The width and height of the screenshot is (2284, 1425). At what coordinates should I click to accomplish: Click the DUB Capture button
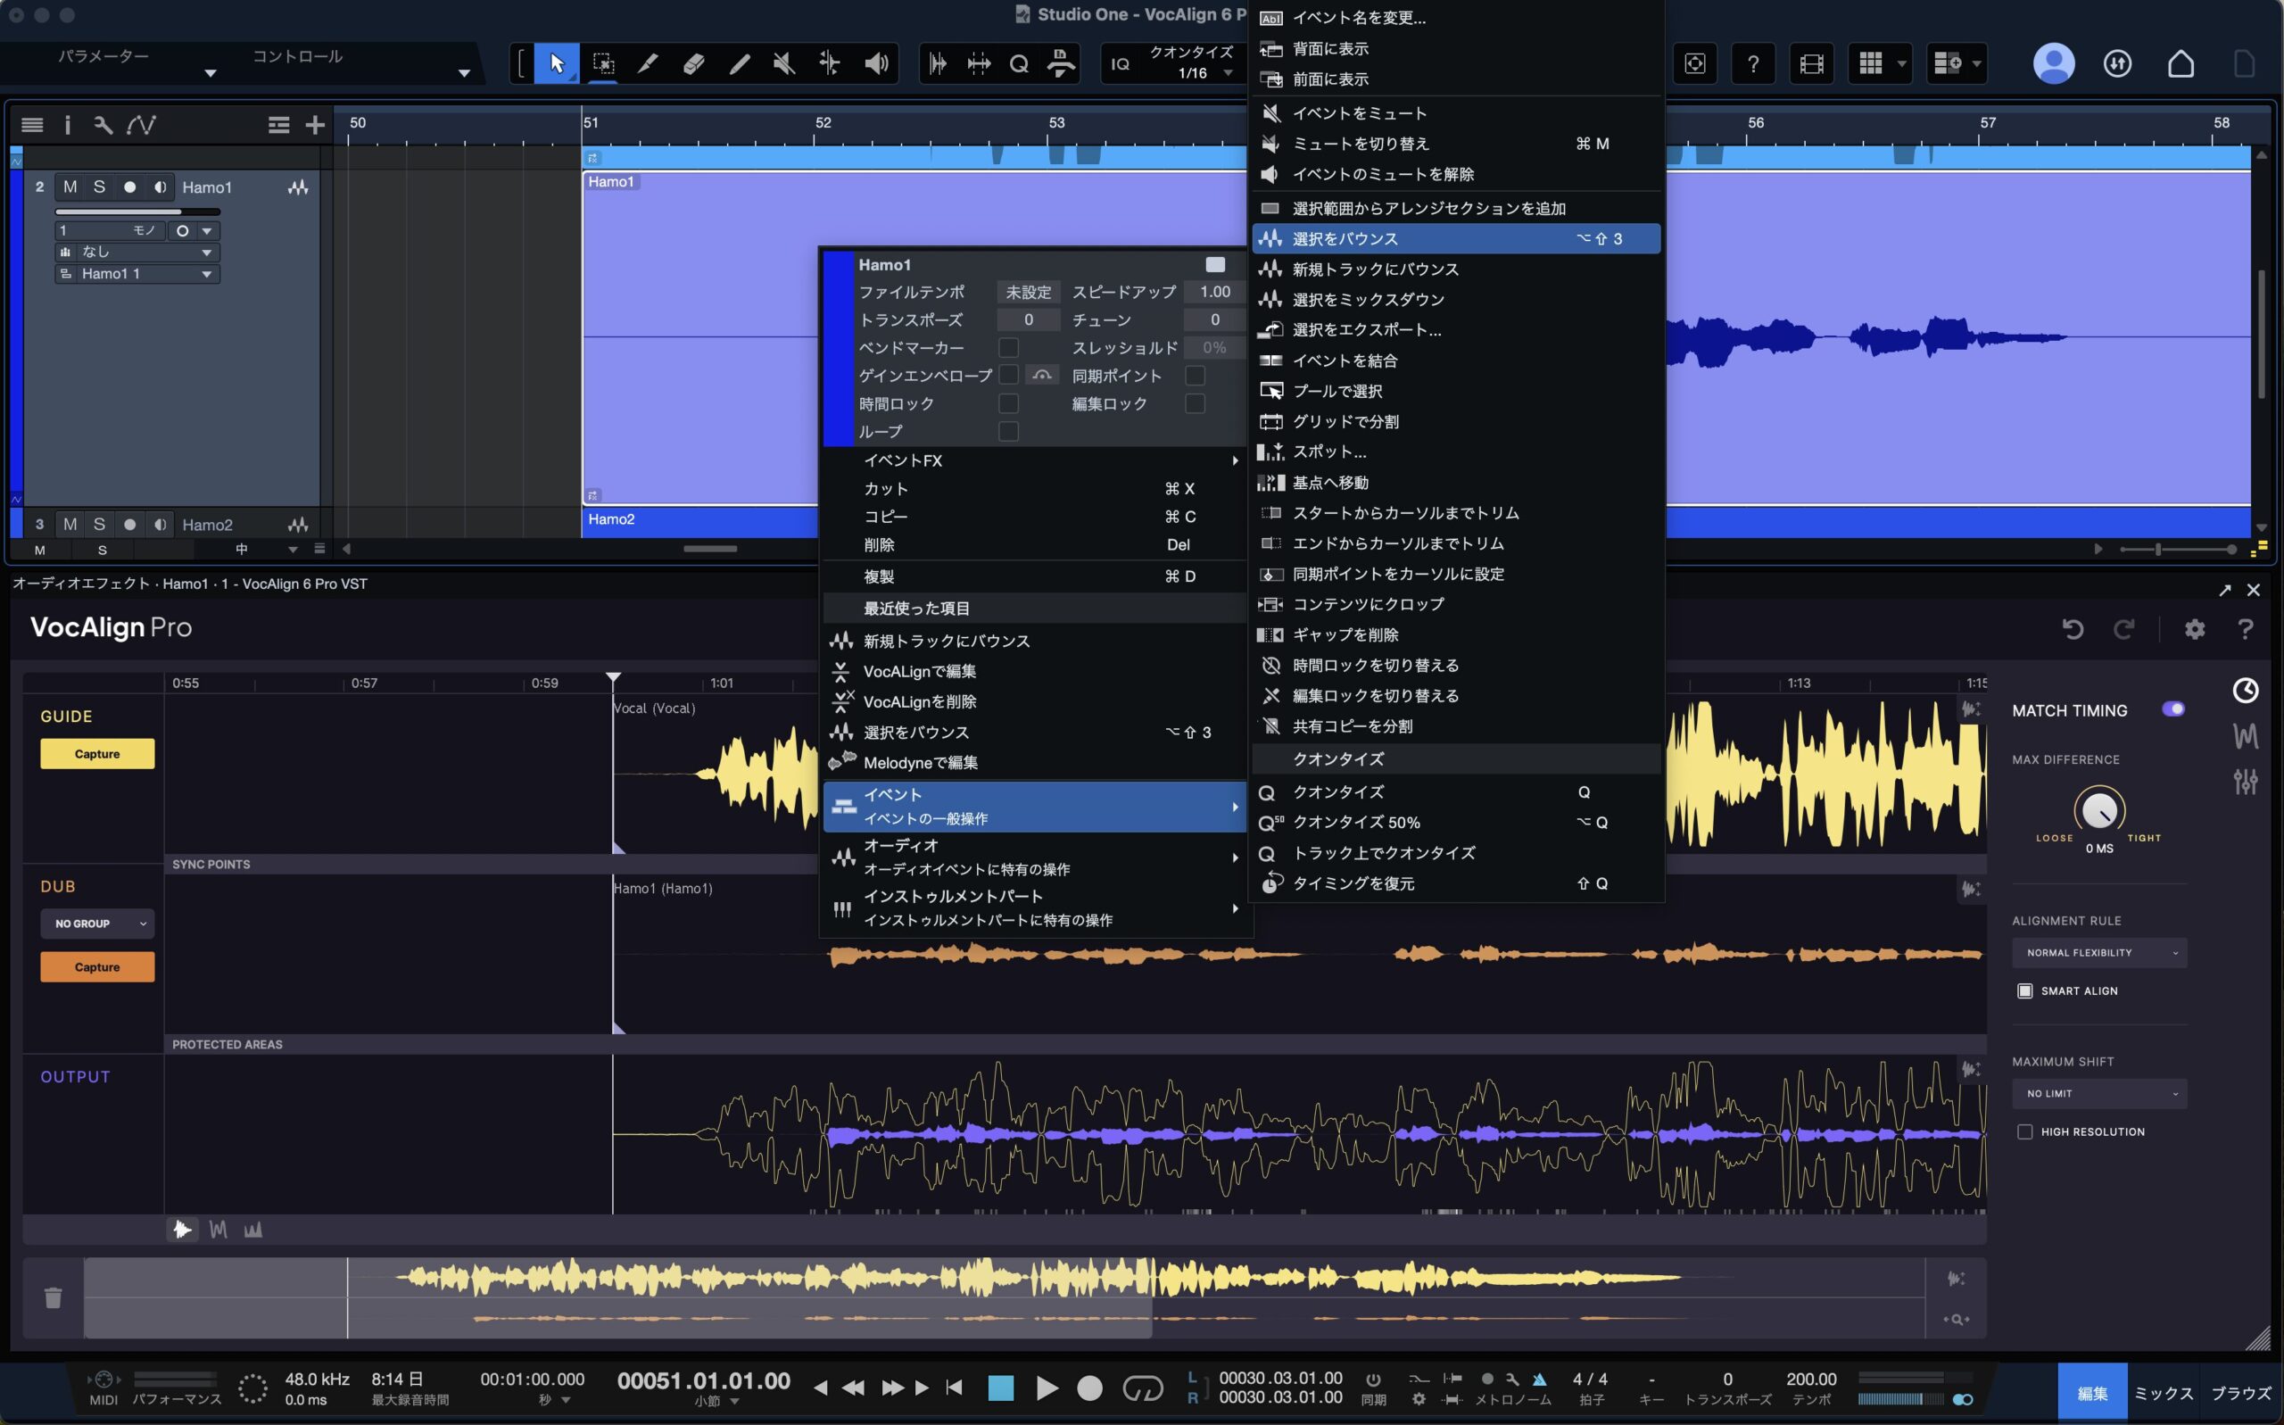tap(97, 967)
